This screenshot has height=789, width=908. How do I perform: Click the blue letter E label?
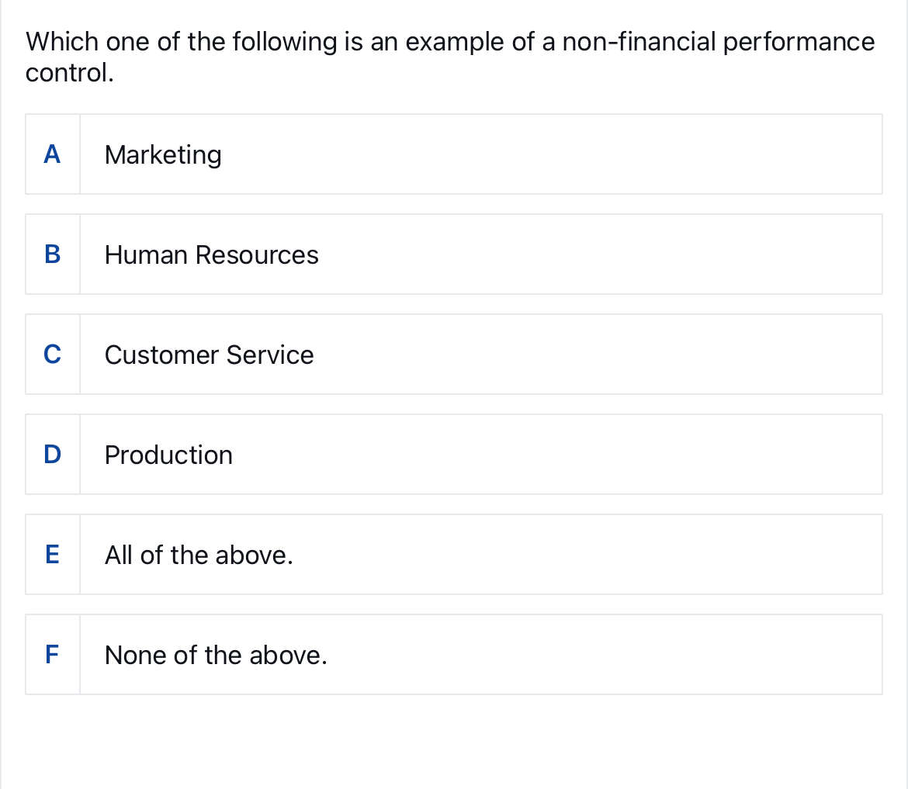[x=51, y=555]
